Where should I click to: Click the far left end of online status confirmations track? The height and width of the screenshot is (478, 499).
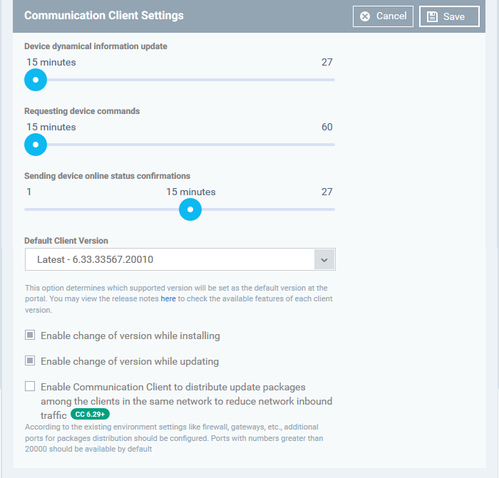click(x=27, y=209)
